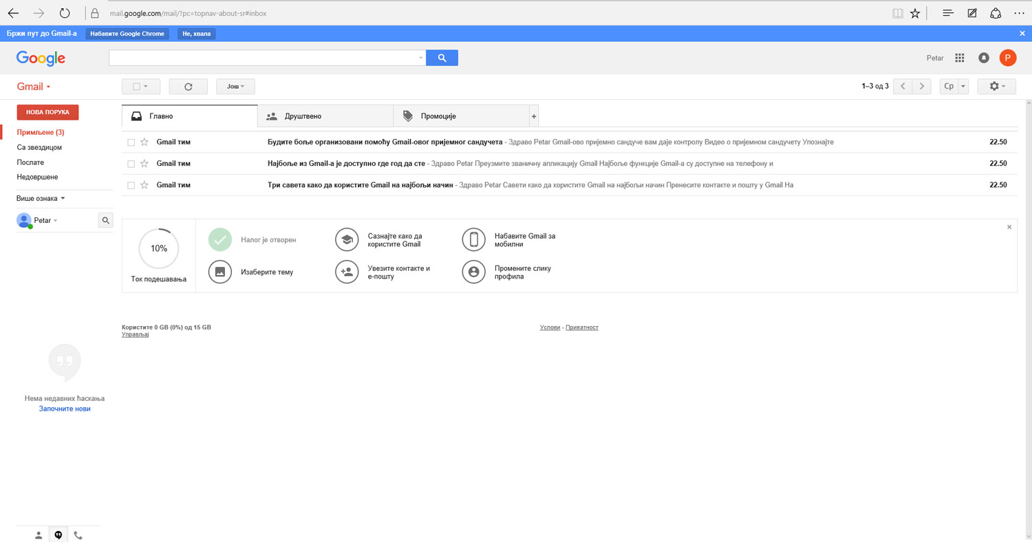Click the 10% setup progress circle

(x=159, y=248)
